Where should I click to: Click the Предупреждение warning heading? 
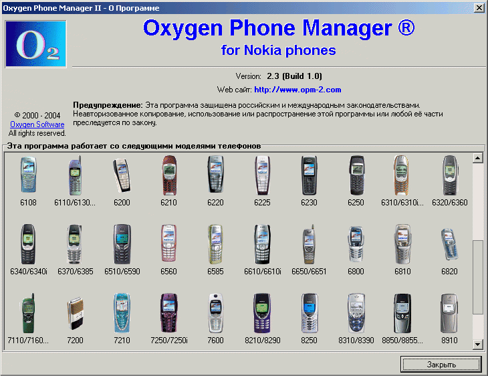pos(108,105)
